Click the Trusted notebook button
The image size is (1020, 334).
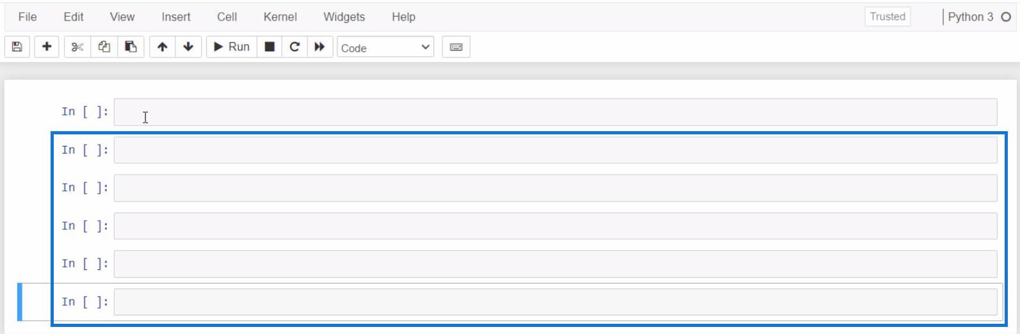coord(887,17)
